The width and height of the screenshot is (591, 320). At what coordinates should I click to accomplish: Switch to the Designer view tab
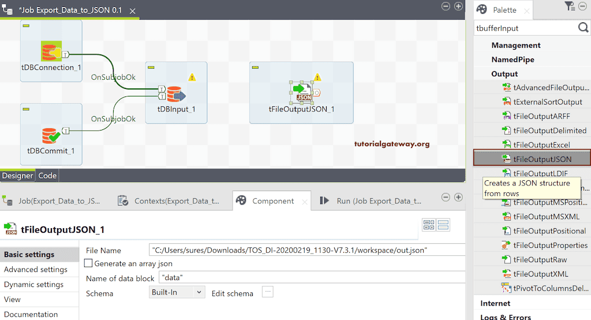(17, 176)
